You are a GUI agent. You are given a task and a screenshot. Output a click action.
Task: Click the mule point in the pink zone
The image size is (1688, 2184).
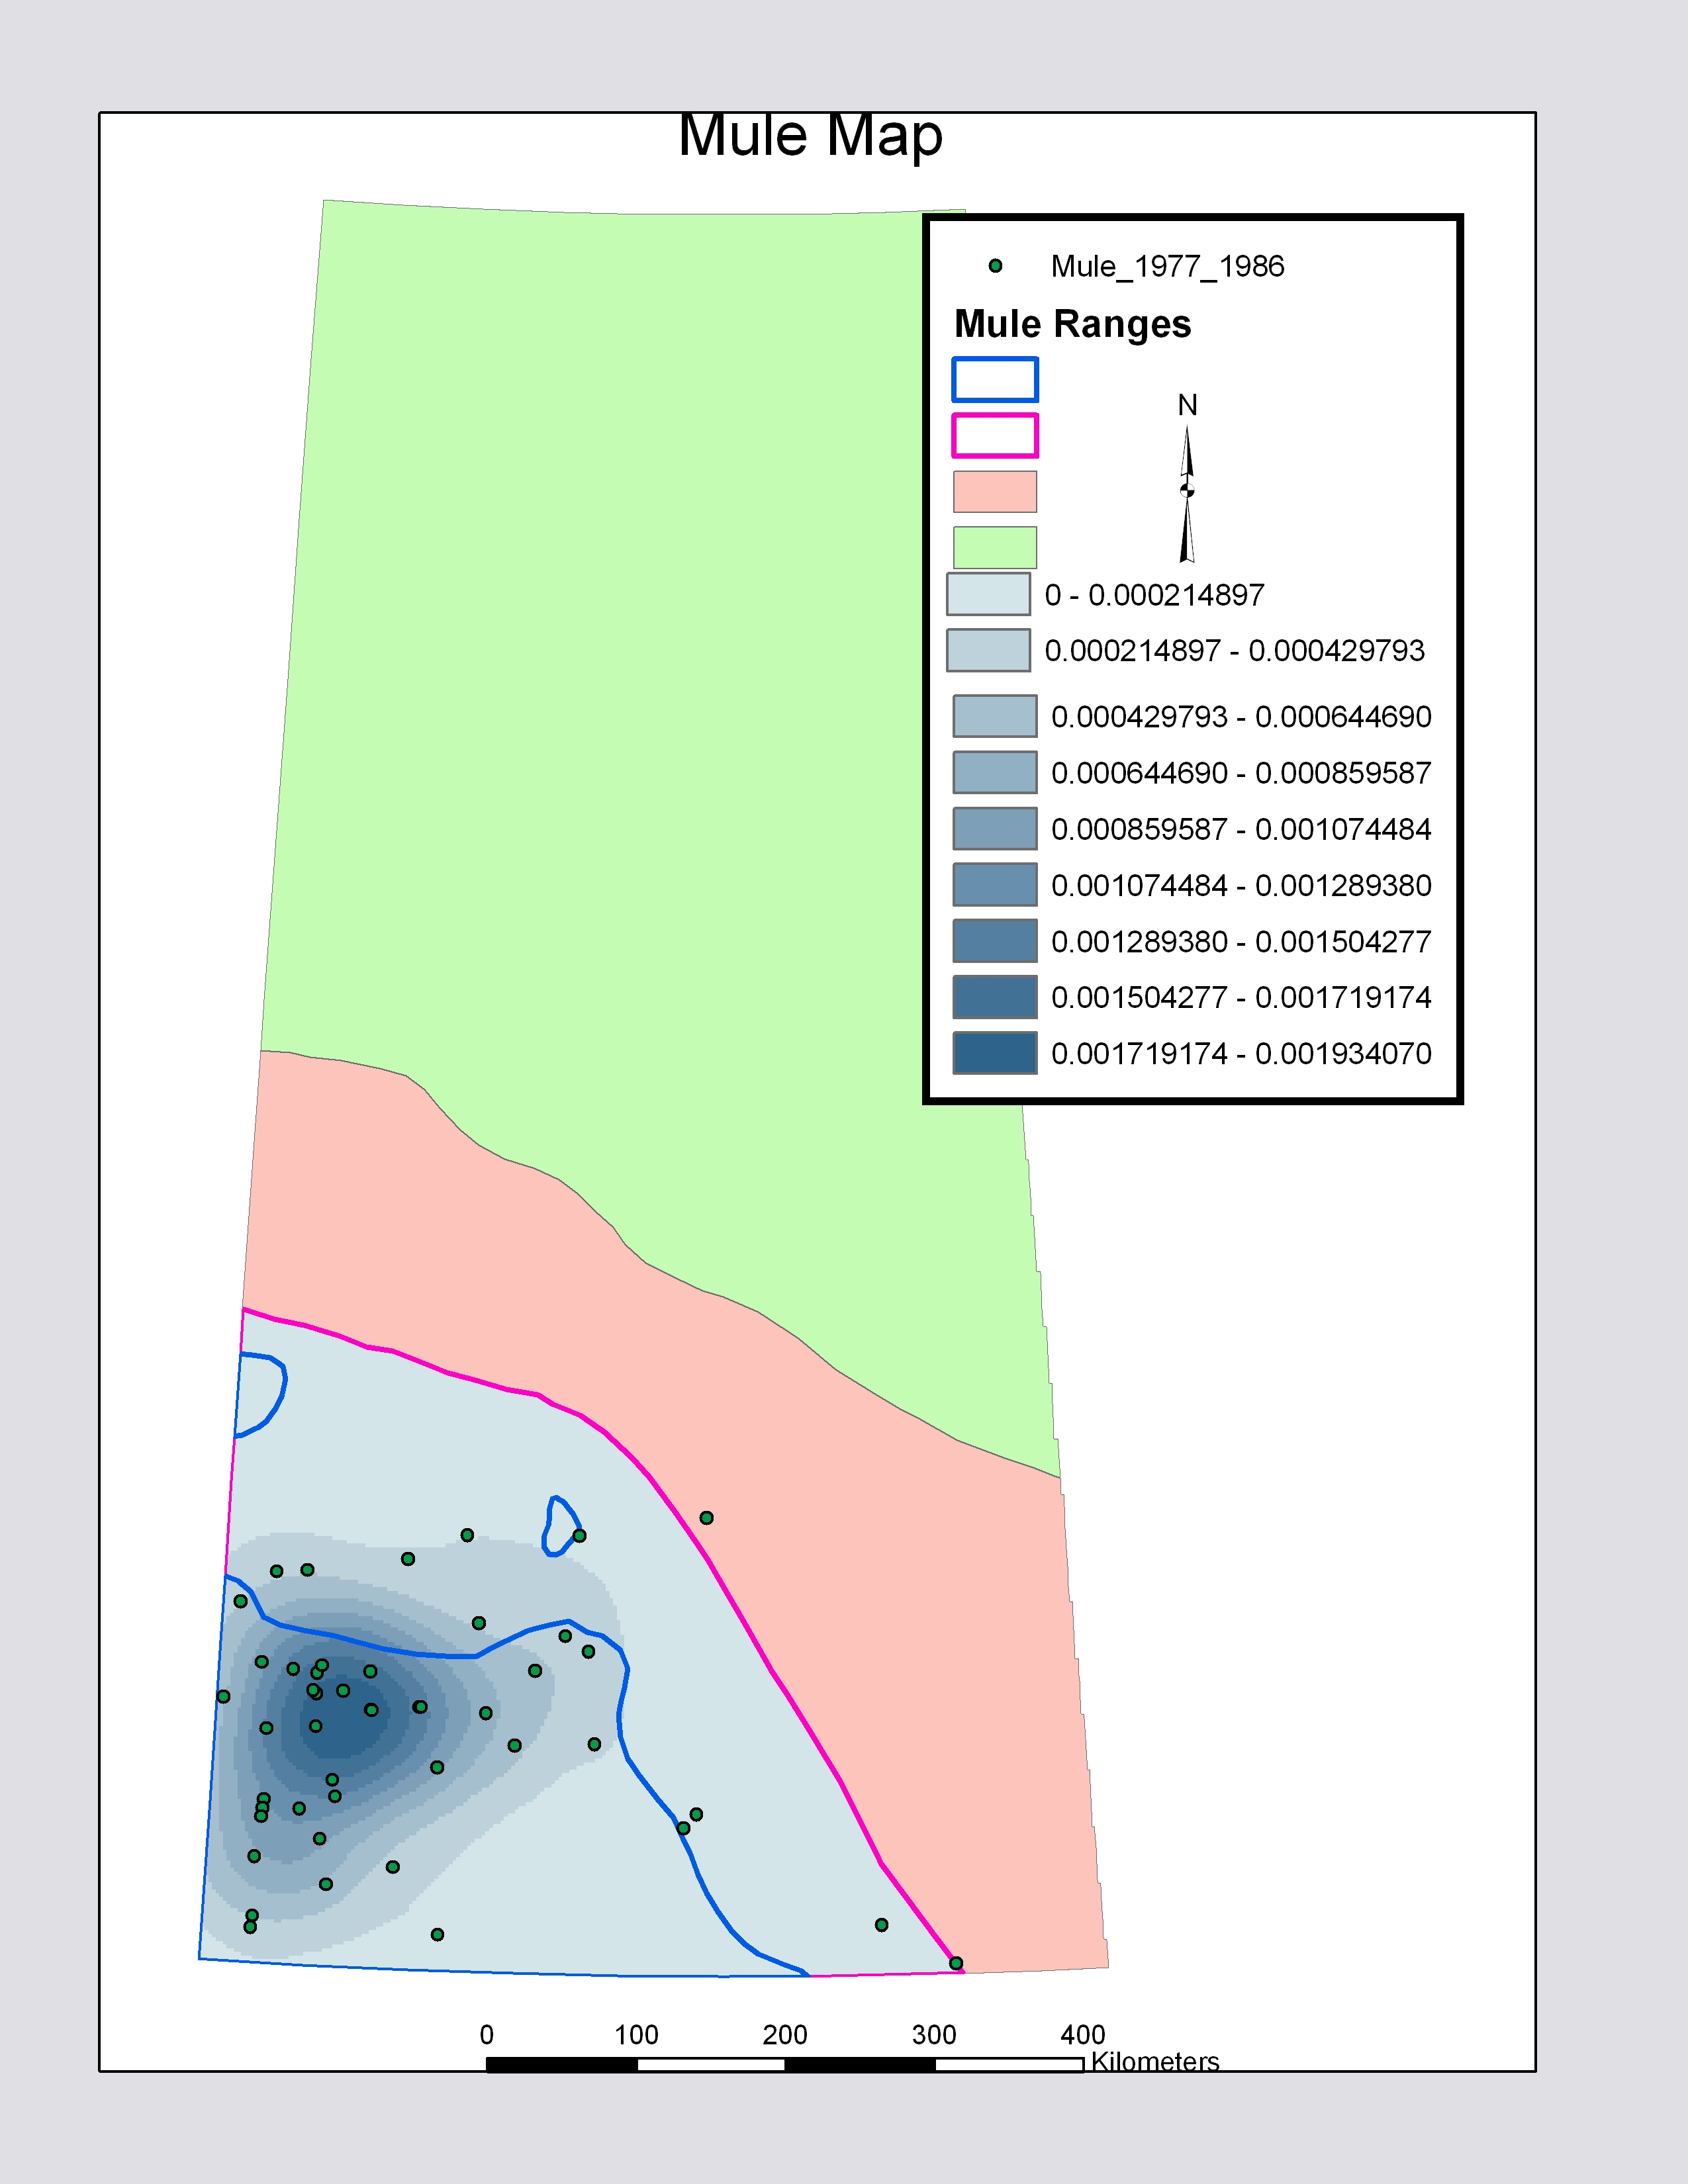coord(706,1518)
